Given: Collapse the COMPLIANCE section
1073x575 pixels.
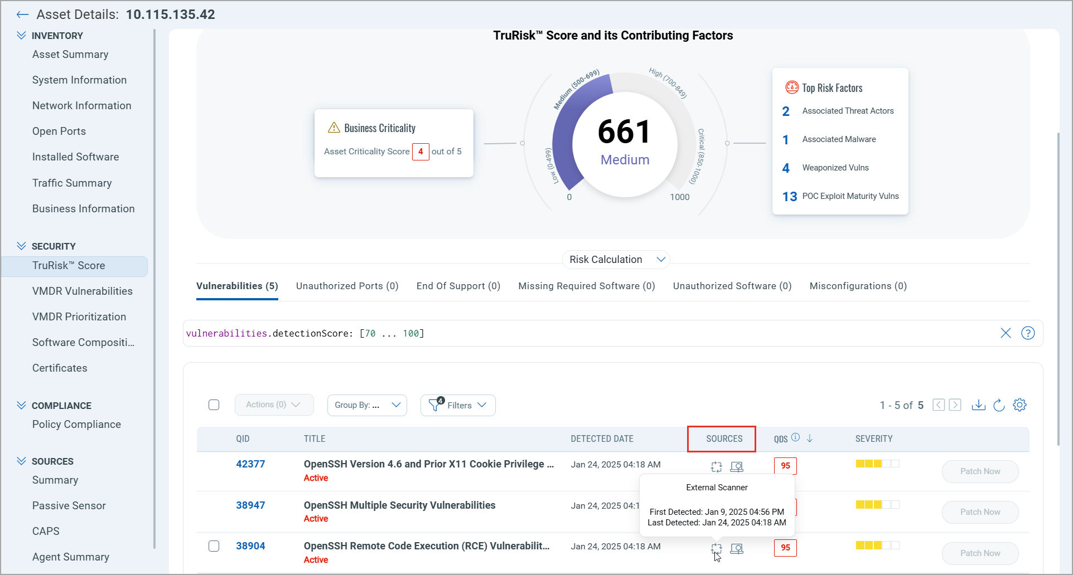Looking at the screenshot, I should coord(21,406).
